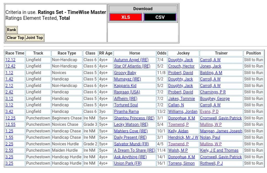Click jockey Williams, Jordan link
267x173 pixels.
(183, 112)
